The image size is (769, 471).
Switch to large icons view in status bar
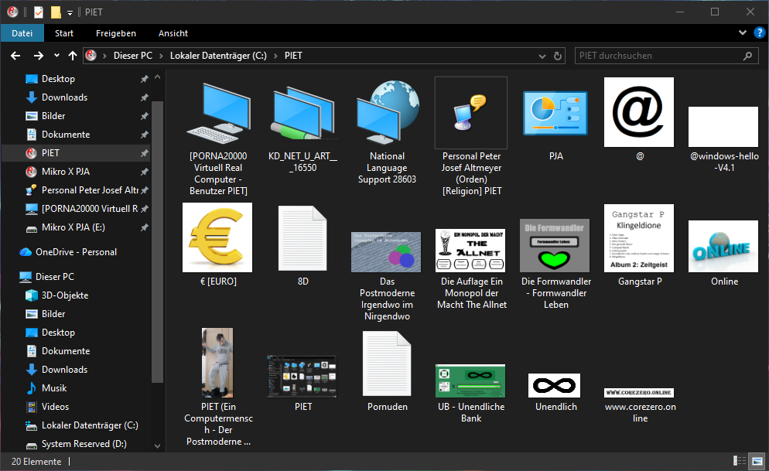pos(757,461)
